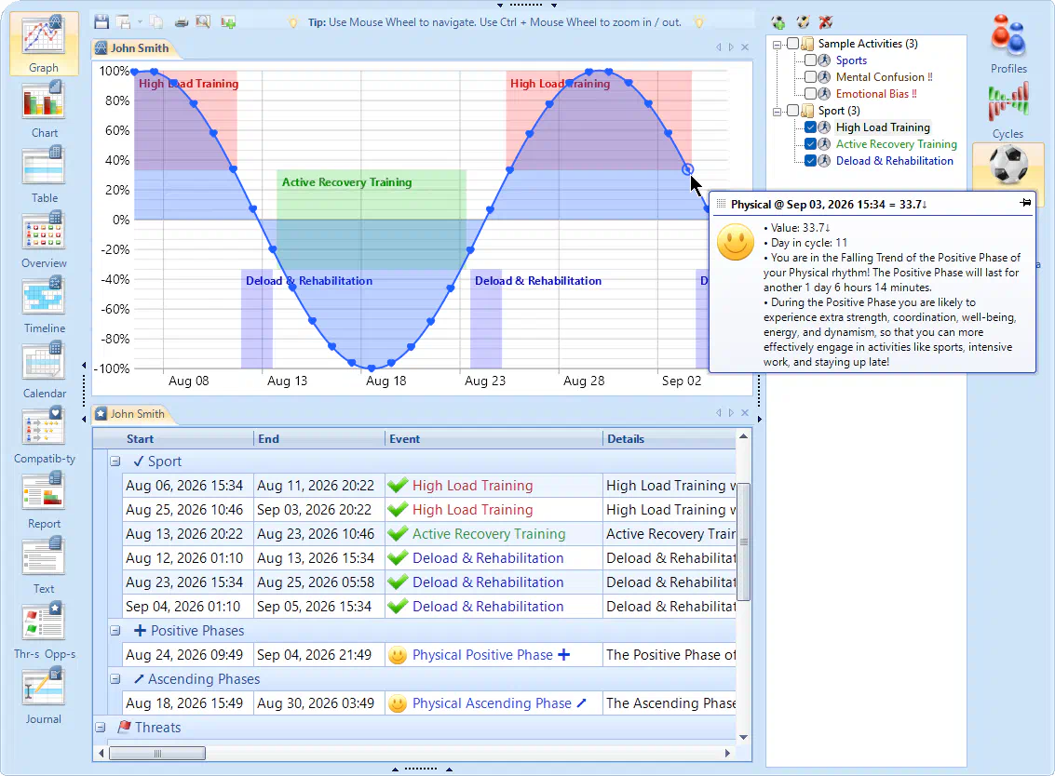The height and width of the screenshot is (776, 1055).
Task: Select the Activities soccer ball panel
Action: tap(1008, 166)
